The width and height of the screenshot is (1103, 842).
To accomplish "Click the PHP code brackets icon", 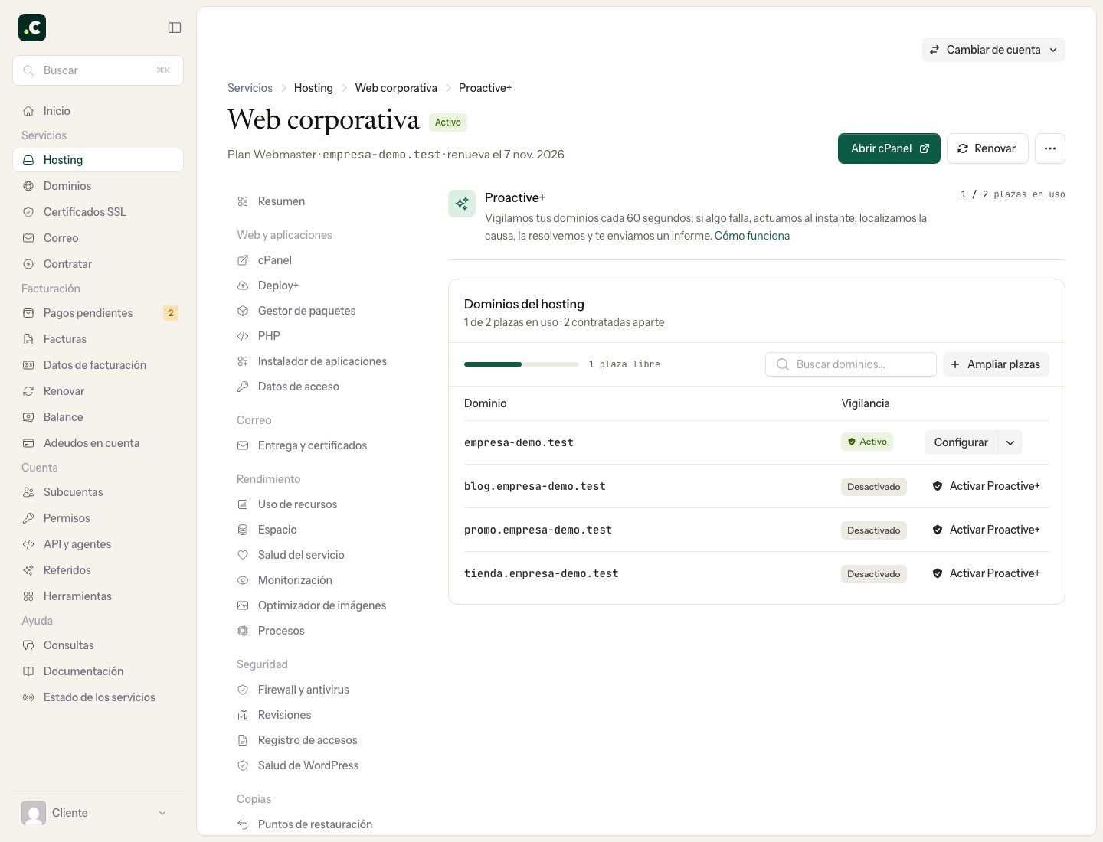I will (x=243, y=336).
